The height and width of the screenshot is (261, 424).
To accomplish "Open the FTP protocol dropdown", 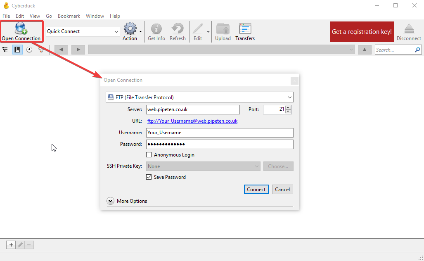I will click(x=199, y=97).
